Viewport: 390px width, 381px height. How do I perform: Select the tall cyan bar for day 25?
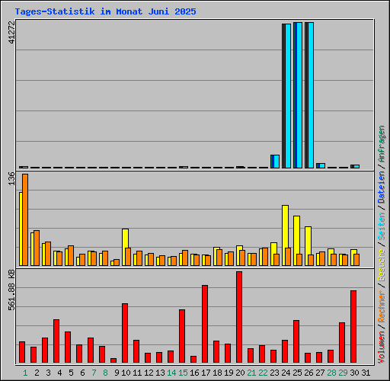[x=299, y=95]
